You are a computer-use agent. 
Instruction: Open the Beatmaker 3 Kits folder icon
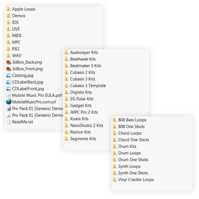pos(67,66)
